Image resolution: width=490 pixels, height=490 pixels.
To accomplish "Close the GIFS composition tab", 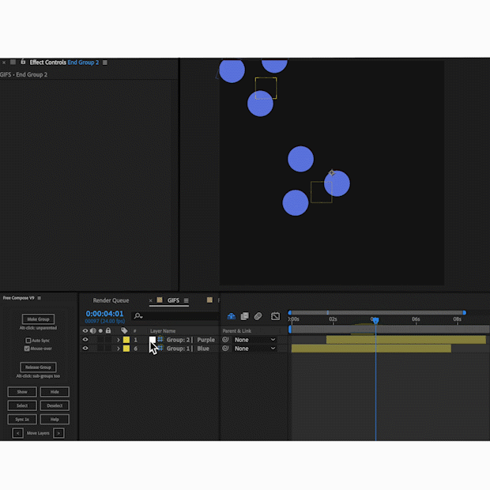I will pyautogui.click(x=151, y=300).
